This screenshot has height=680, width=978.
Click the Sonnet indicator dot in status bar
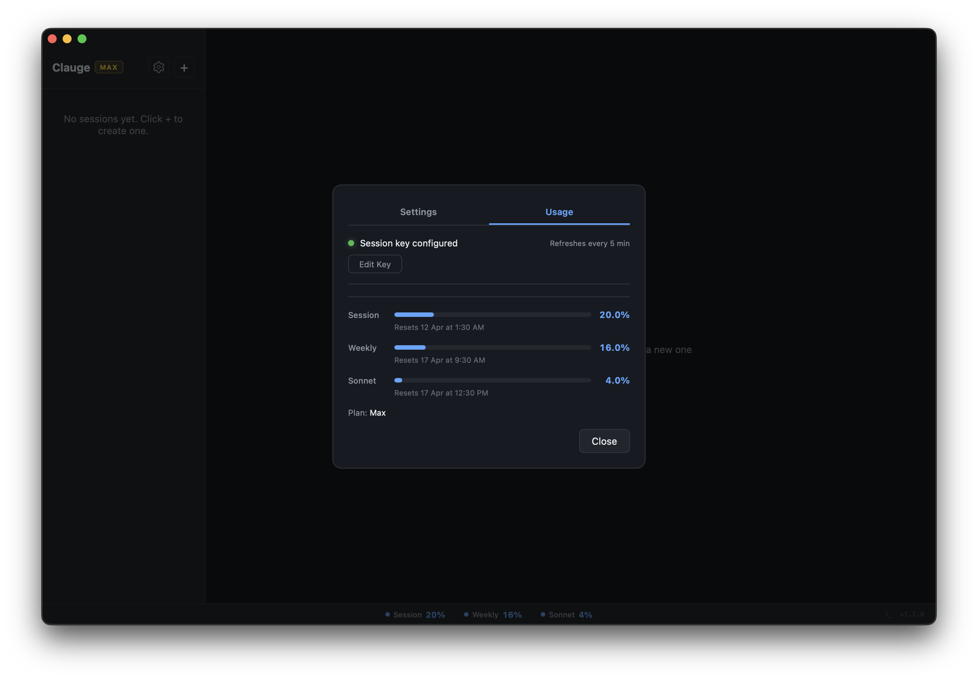tap(543, 614)
